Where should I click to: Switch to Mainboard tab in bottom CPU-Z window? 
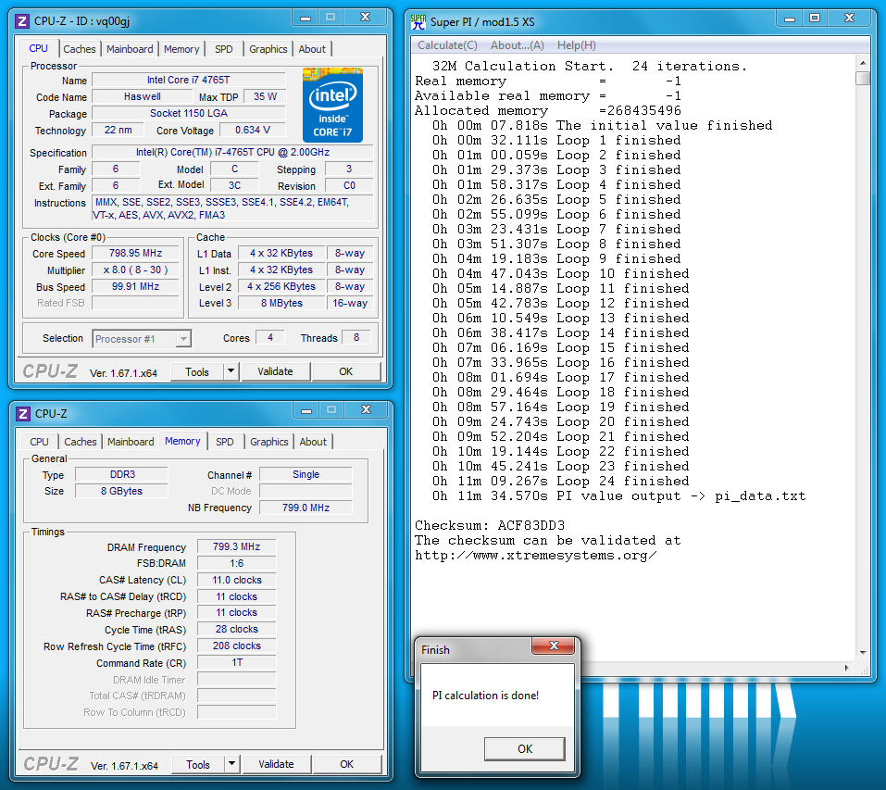tap(131, 442)
